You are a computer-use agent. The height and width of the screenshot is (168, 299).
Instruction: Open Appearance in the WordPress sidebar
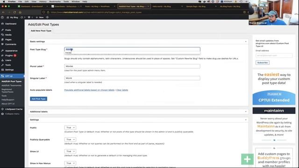tap(11, 51)
